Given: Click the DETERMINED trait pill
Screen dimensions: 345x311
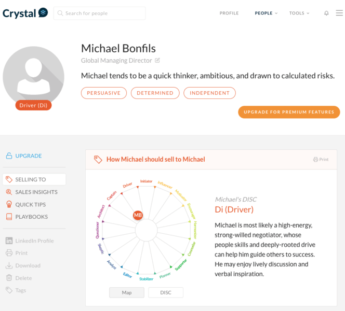Looking at the screenshot, I should point(155,93).
